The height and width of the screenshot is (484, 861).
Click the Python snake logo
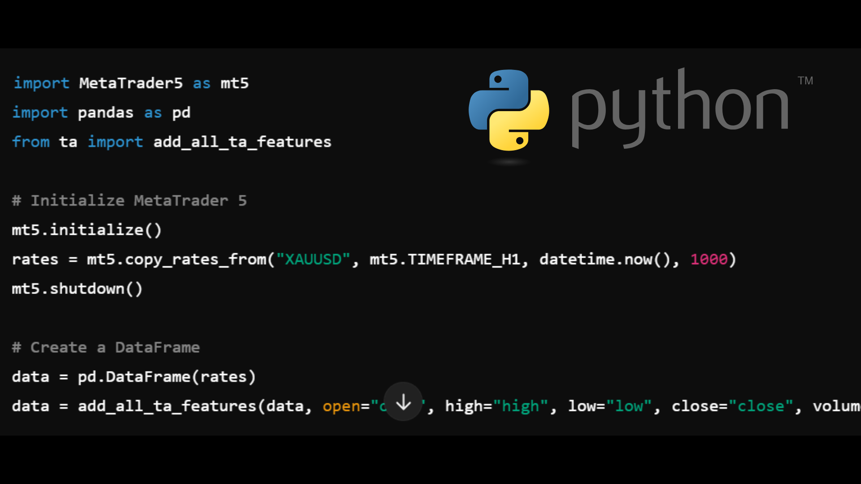pos(509,110)
